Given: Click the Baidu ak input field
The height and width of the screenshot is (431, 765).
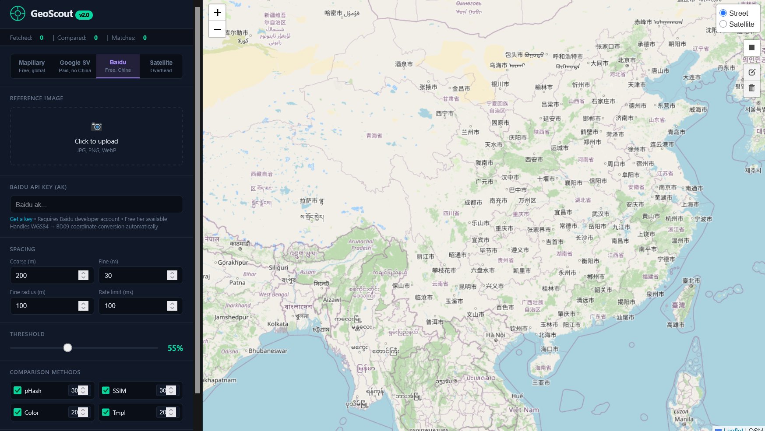Looking at the screenshot, I should (96, 204).
